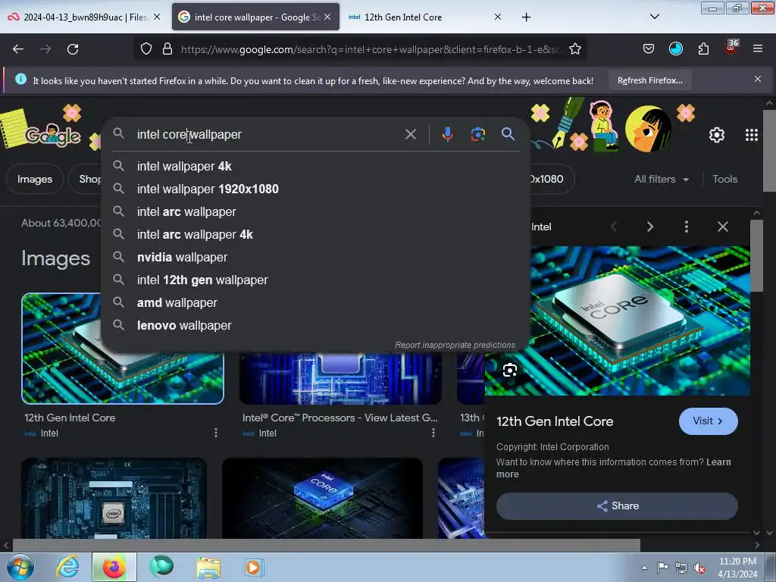Open options for 12th Gen Intel Core result
The image size is (776, 582).
tap(216, 433)
